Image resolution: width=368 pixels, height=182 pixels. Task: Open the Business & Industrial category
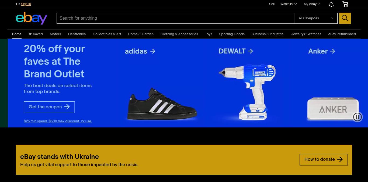point(268,34)
